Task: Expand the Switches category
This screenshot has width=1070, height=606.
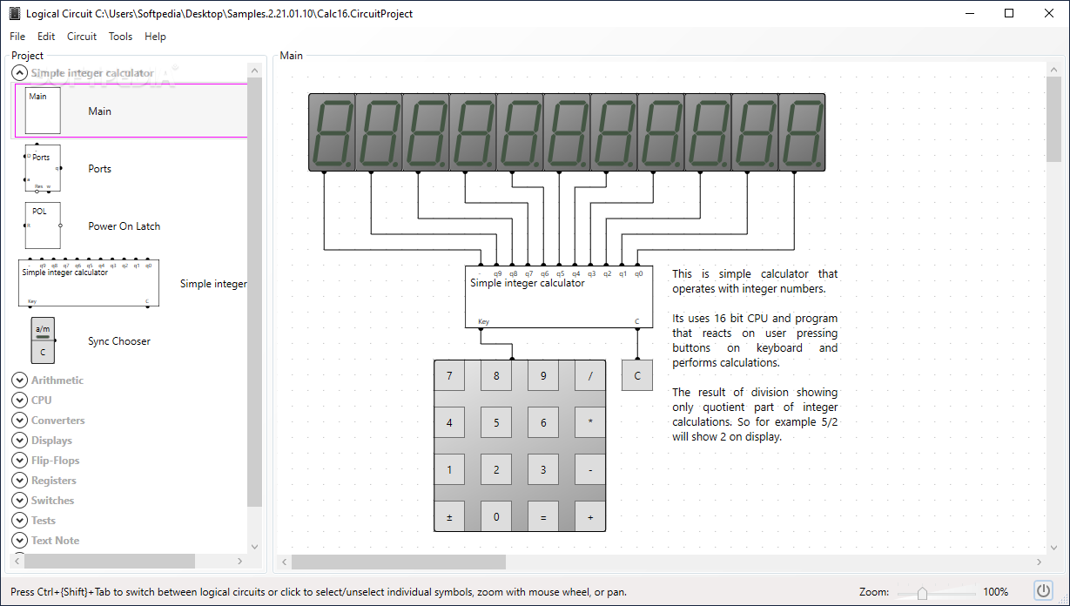Action: pos(20,500)
